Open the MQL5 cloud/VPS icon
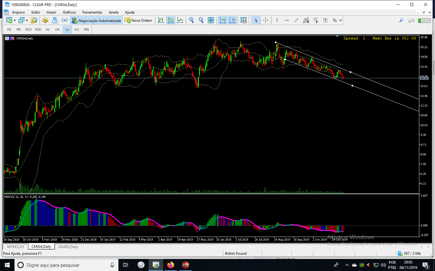This screenshot has height=271, width=435. click(55, 20)
